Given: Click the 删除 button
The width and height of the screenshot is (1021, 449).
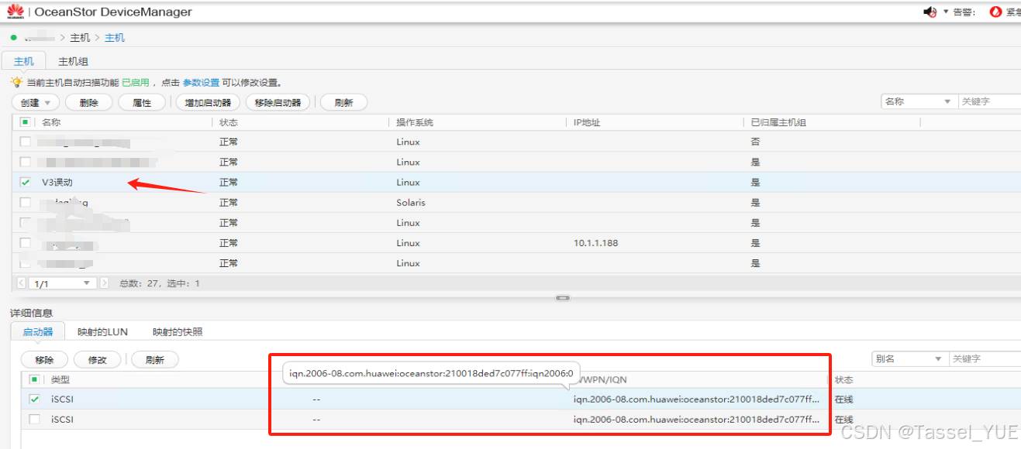Looking at the screenshot, I should 89,102.
